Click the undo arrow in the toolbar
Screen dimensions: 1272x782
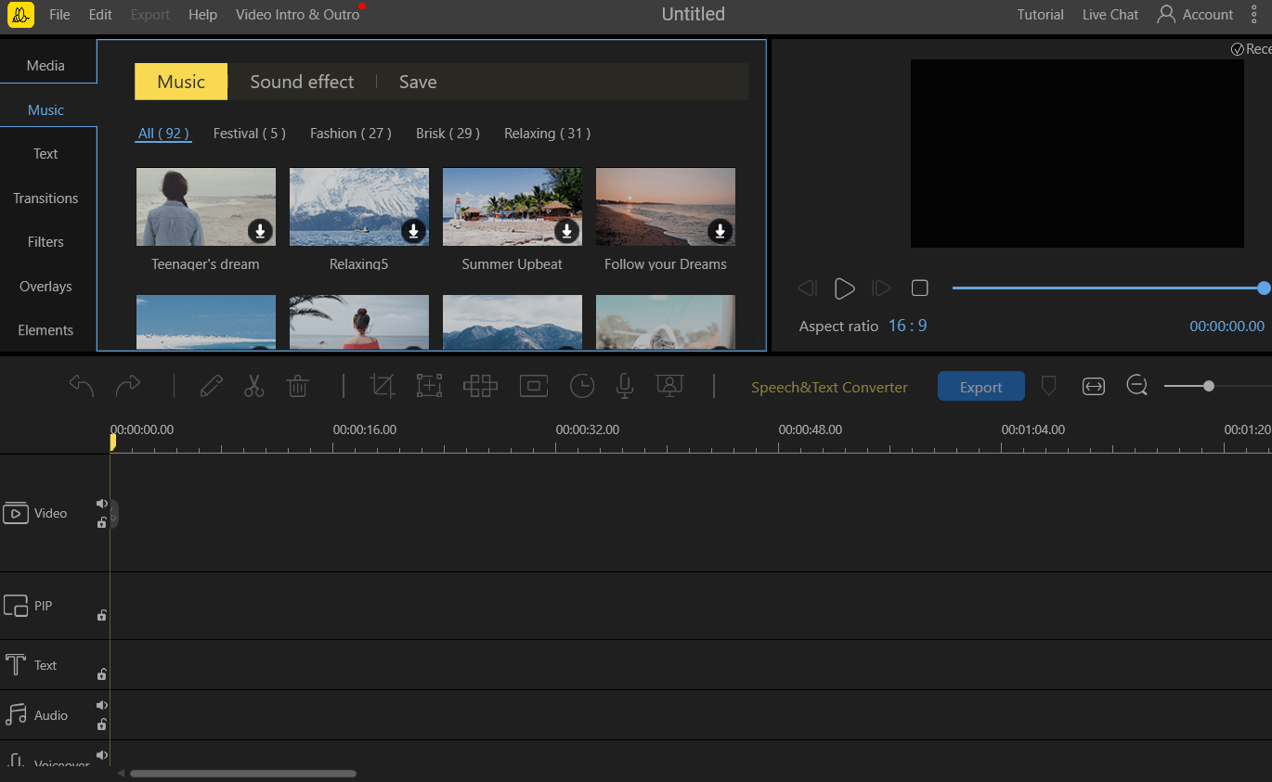82,386
